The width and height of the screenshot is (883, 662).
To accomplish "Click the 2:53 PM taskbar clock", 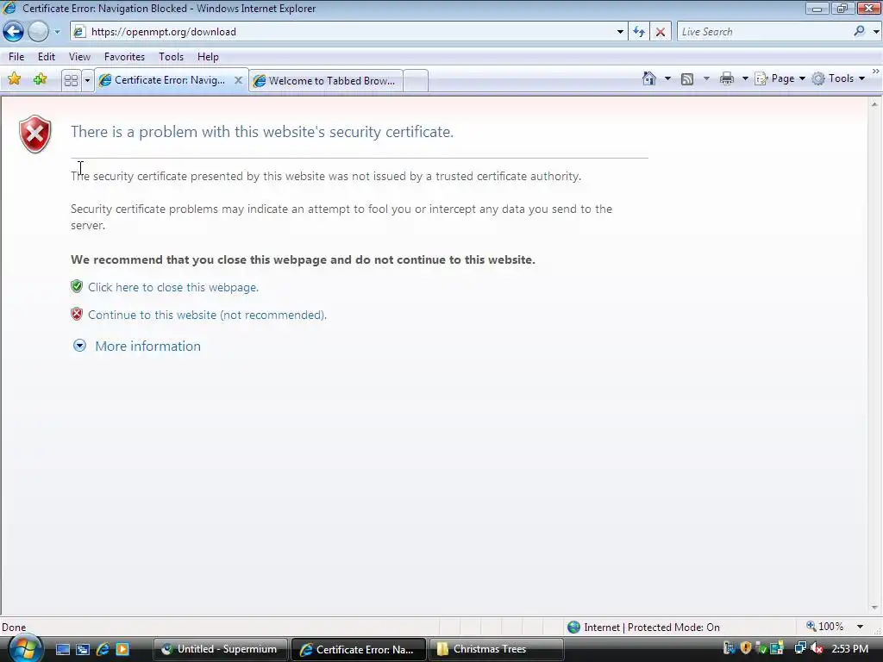I will (849, 649).
